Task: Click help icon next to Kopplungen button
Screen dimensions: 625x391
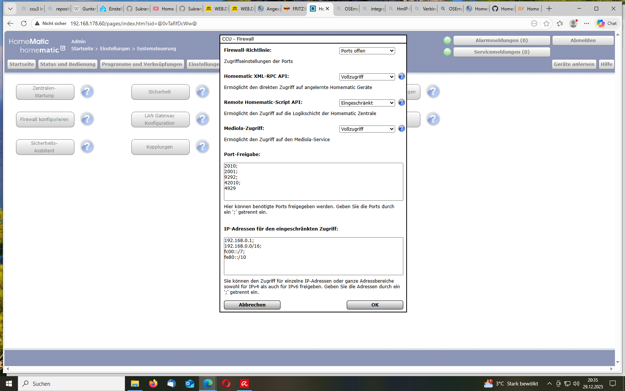Action: pyautogui.click(x=202, y=147)
